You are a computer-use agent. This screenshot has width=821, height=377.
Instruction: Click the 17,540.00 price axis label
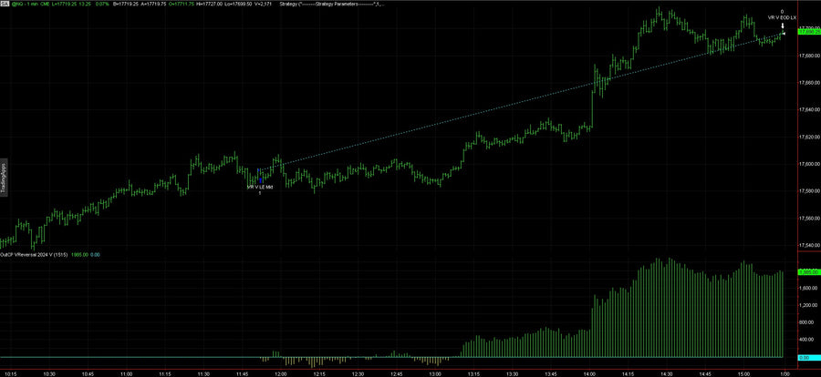(x=808, y=245)
